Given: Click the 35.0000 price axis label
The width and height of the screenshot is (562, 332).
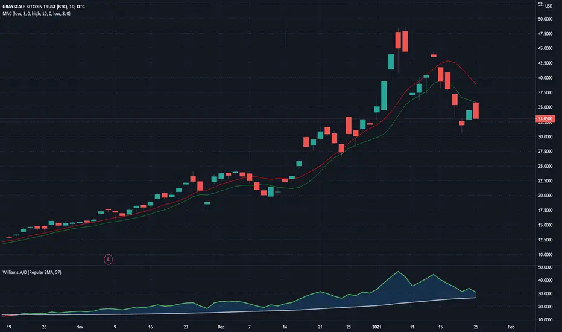Looking at the screenshot, I should click(x=545, y=107).
